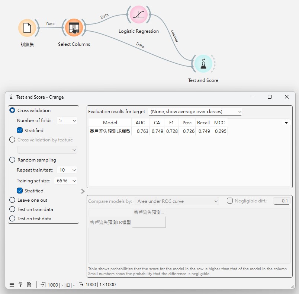Click the report document icon
This screenshot has width=299, height=294.
29,285
